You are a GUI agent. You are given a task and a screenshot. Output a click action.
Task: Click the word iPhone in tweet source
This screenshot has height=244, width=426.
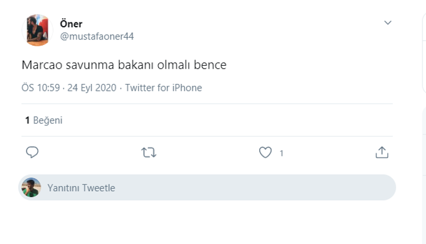coord(187,88)
